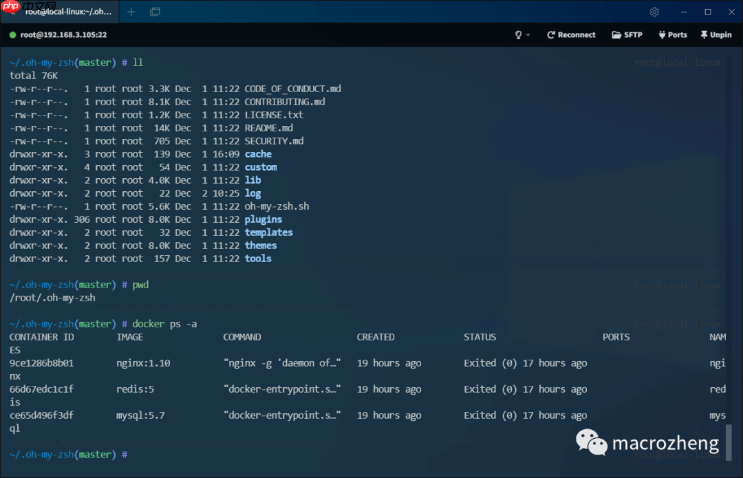Expand the dropdown arrow next to the lightbulb
Image resolution: width=743 pixels, height=478 pixels.
tap(528, 35)
